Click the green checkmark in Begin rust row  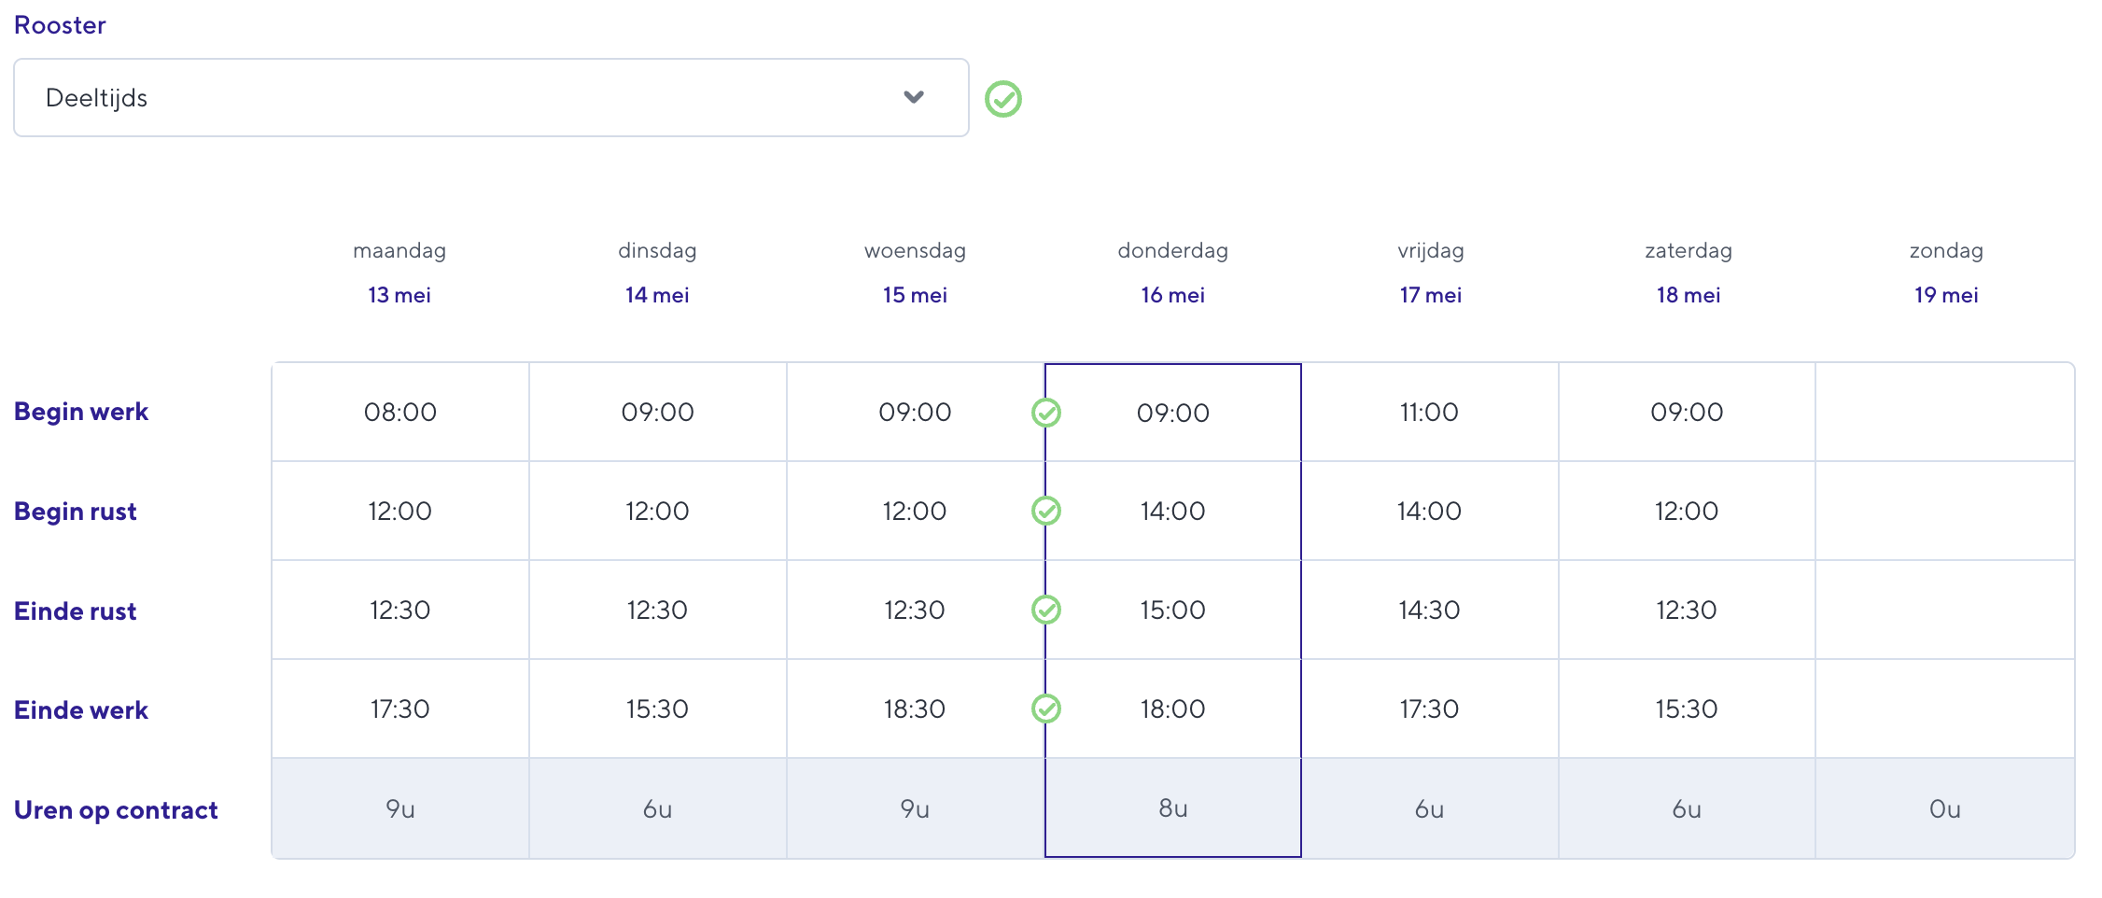[x=1046, y=511]
